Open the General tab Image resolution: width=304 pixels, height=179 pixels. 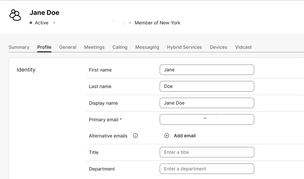[x=68, y=47]
